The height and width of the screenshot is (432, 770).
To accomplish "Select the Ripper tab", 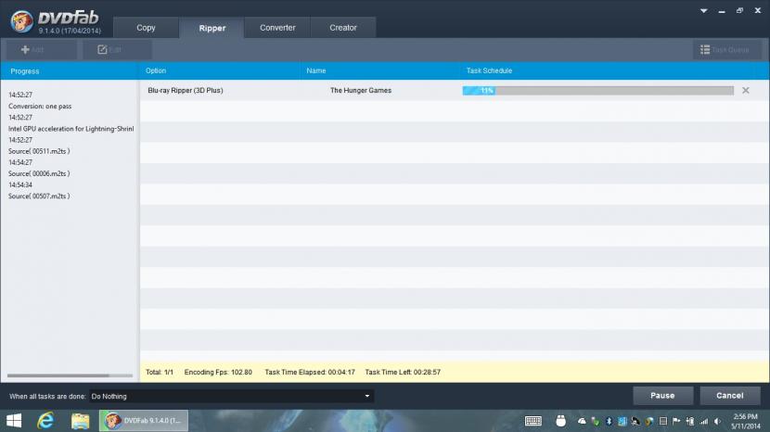I will (x=212, y=28).
